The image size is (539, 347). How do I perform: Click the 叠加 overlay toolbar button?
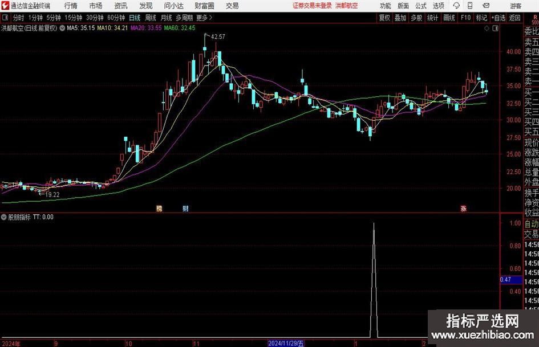pos(400,18)
